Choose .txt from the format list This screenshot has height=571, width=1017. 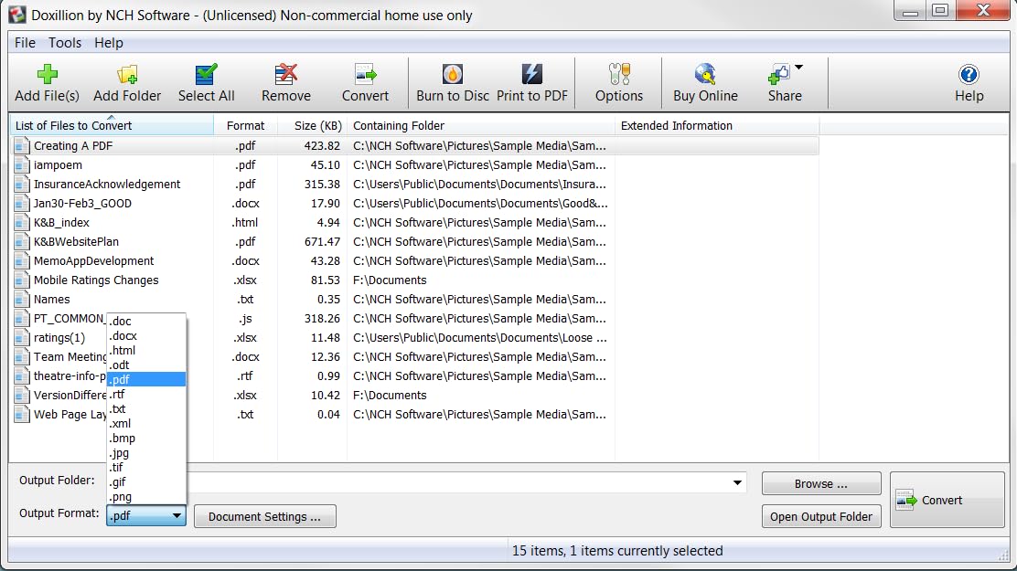pyautogui.click(x=146, y=409)
